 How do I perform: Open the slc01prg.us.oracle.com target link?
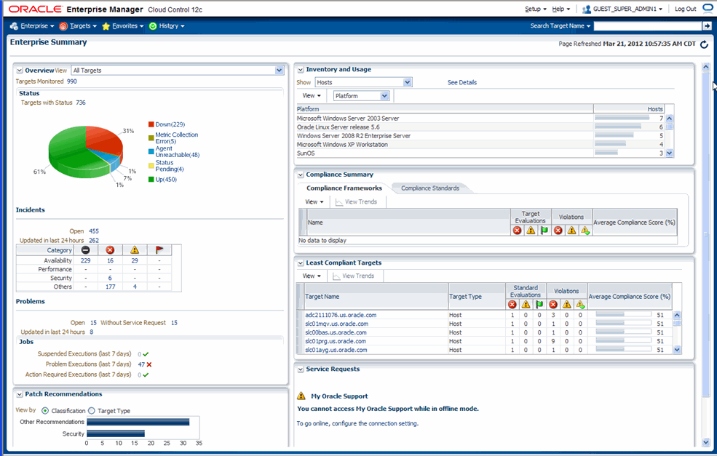click(335, 341)
